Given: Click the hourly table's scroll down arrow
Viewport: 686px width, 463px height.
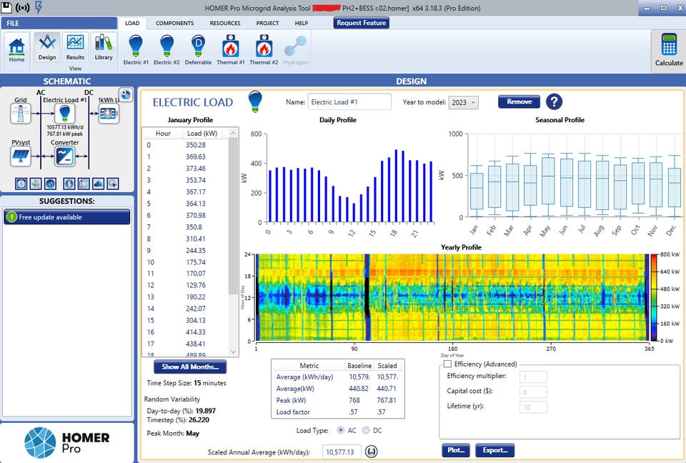Looking at the screenshot, I should click(233, 352).
